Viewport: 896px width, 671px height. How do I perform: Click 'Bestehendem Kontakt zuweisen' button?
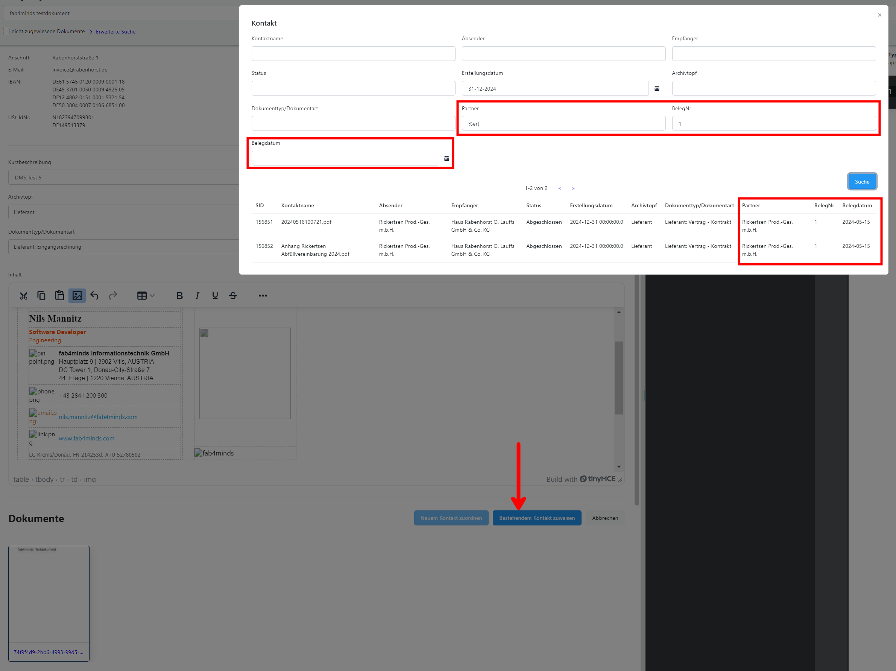pos(536,518)
